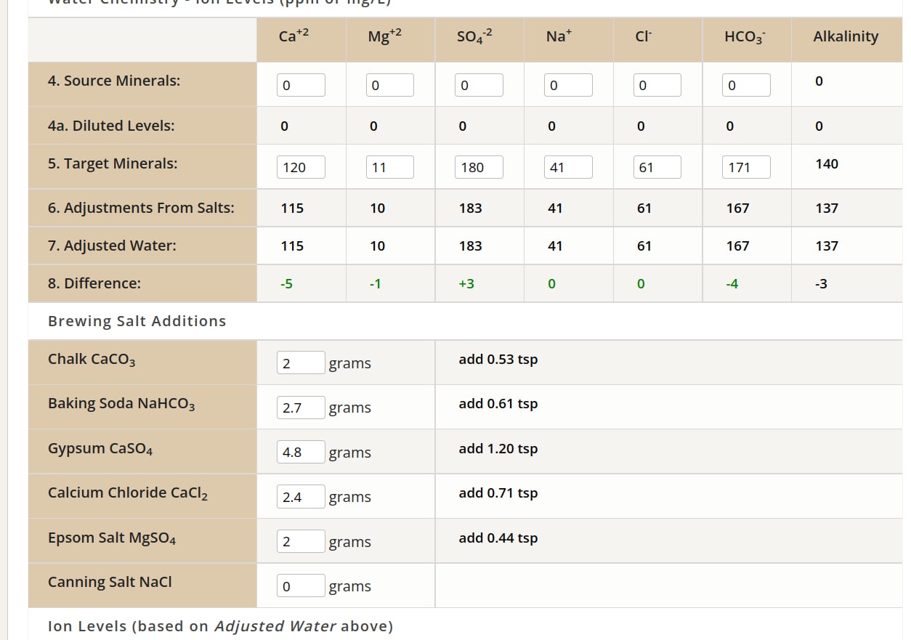Viewport: 911px width, 640px height.
Task: Set Gypsum CaSO4 grams field
Action: tap(301, 452)
